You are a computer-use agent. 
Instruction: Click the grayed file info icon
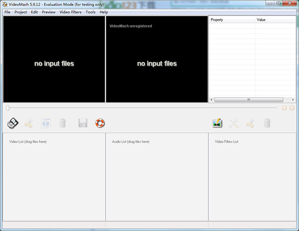coord(46,123)
